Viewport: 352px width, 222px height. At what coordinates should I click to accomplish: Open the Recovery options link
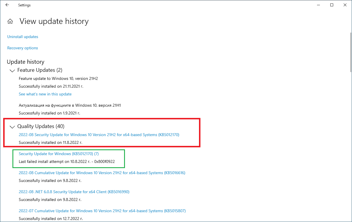23,48
